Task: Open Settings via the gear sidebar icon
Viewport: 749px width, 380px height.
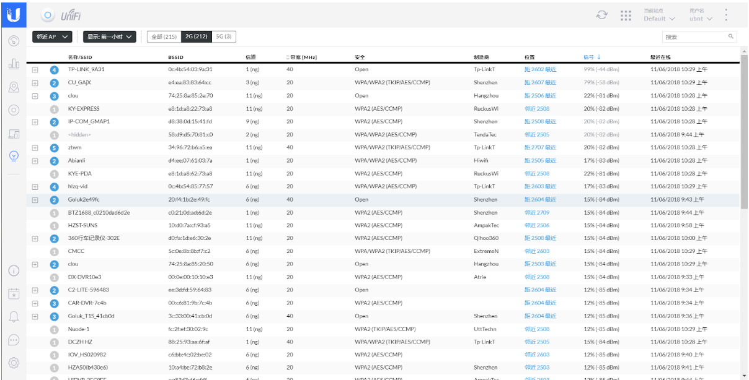Action: point(14,363)
